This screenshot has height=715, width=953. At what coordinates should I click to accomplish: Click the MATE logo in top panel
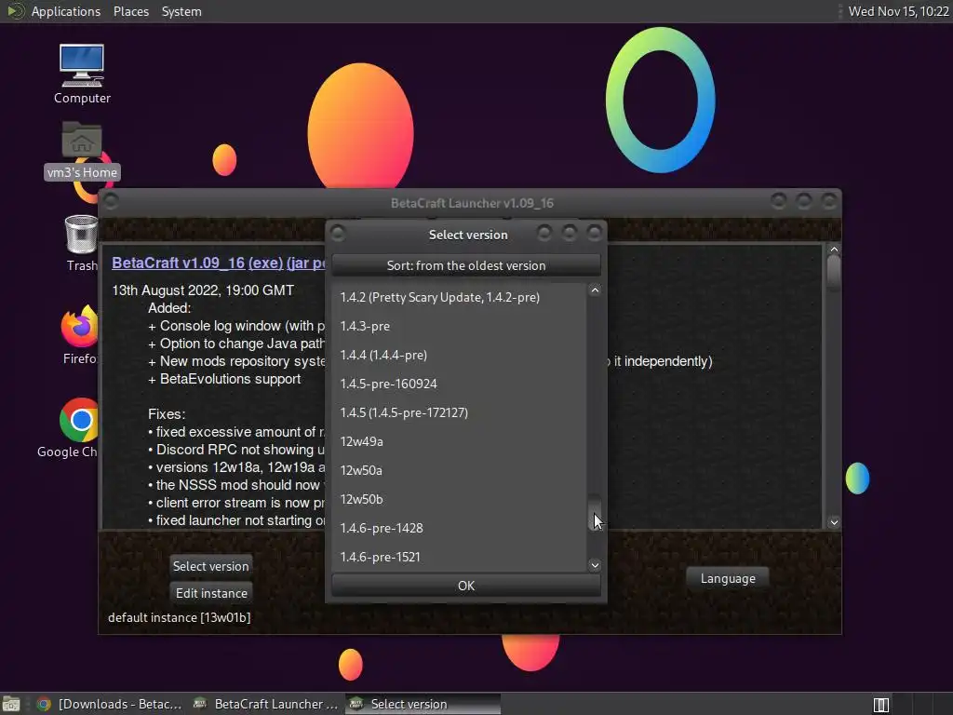coord(15,11)
